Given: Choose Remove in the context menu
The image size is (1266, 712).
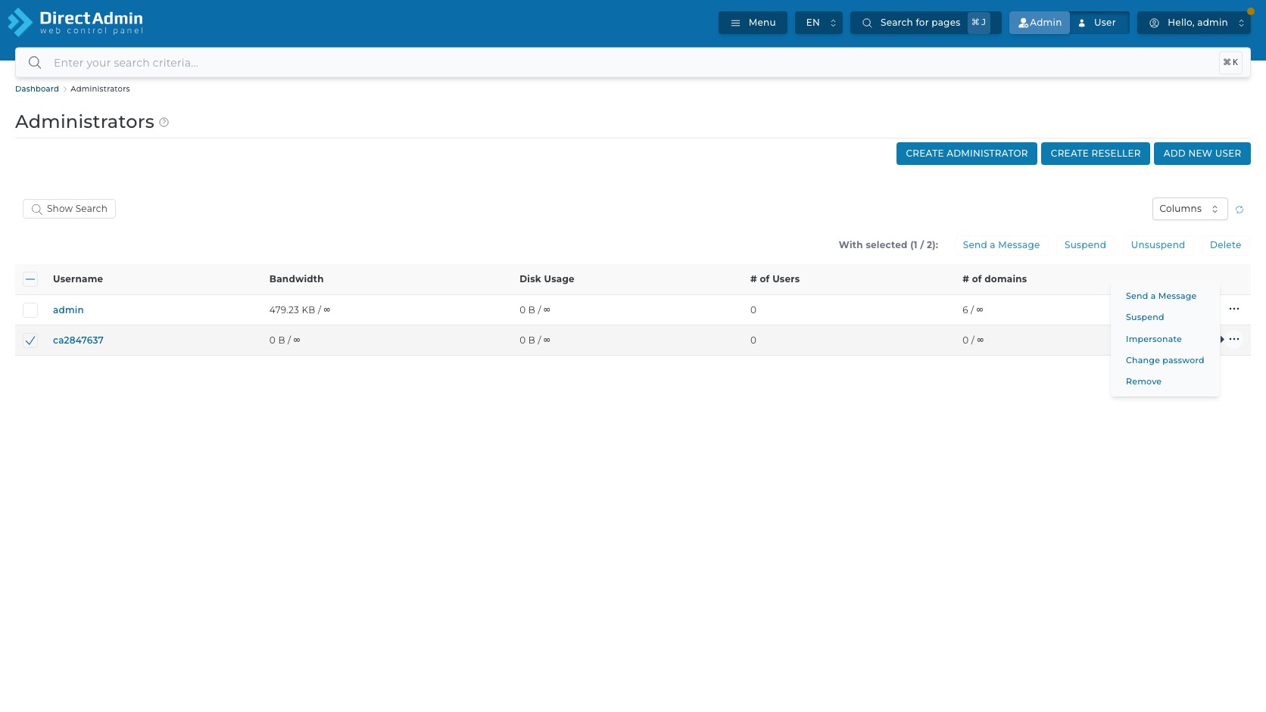Looking at the screenshot, I should click(x=1143, y=381).
